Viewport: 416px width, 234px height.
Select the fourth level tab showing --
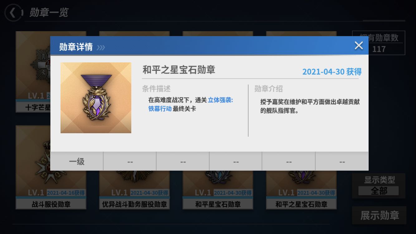pyautogui.click(x=236, y=162)
